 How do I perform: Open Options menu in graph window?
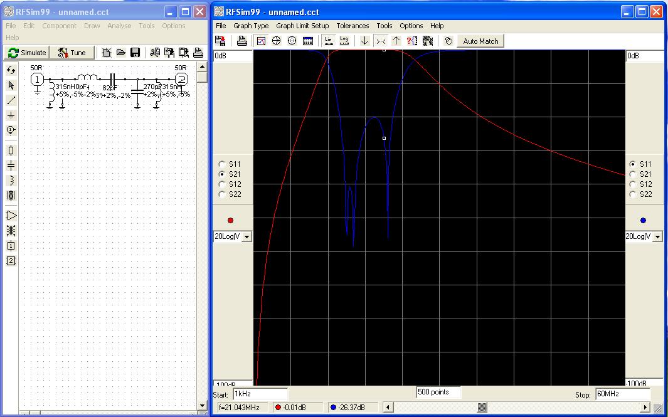click(x=411, y=26)
